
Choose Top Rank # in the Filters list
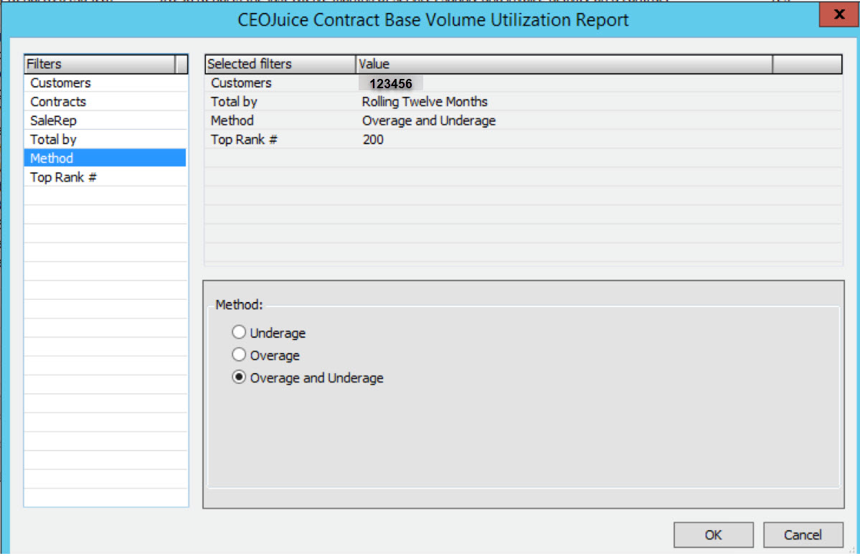[105, 177]
